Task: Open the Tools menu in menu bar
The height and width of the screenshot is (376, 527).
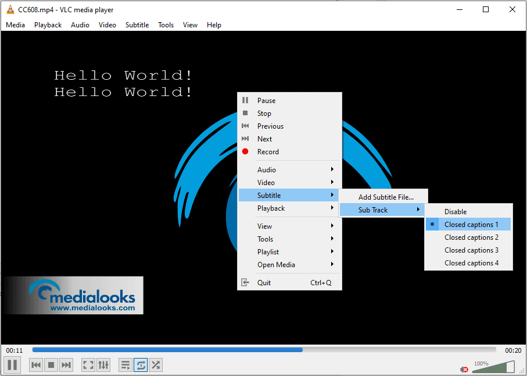Action: [x=166, y=25]
